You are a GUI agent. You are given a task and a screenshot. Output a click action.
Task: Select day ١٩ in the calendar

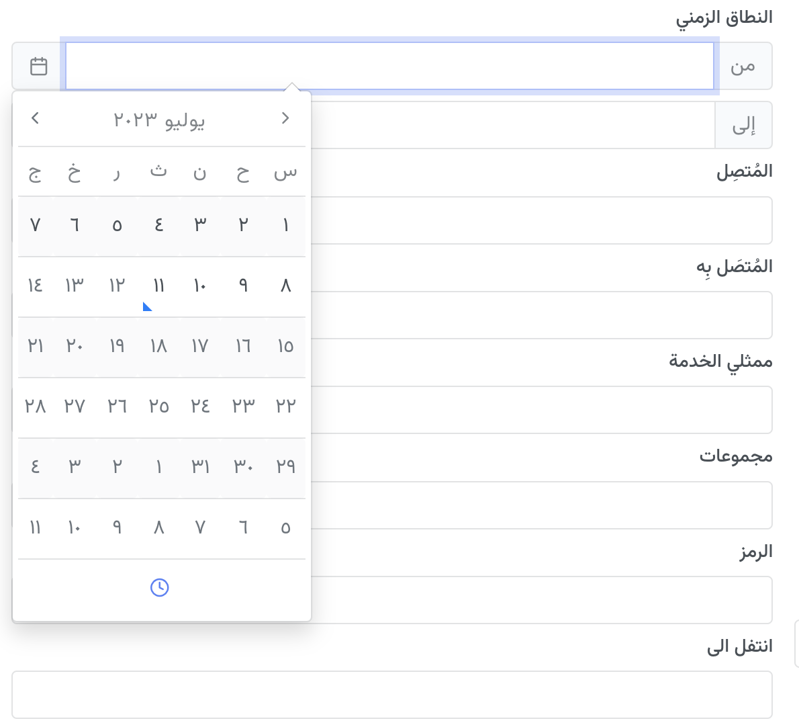(x=117, y=346)
